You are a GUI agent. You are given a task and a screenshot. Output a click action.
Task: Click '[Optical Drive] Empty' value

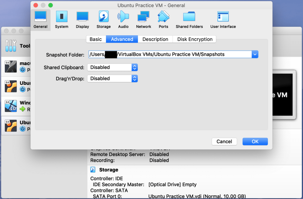(x=173, y=184)
